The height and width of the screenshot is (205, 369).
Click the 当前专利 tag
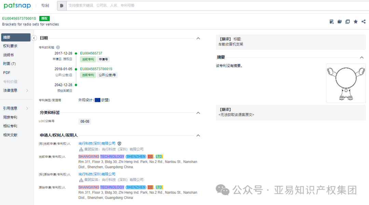[88, 59]
